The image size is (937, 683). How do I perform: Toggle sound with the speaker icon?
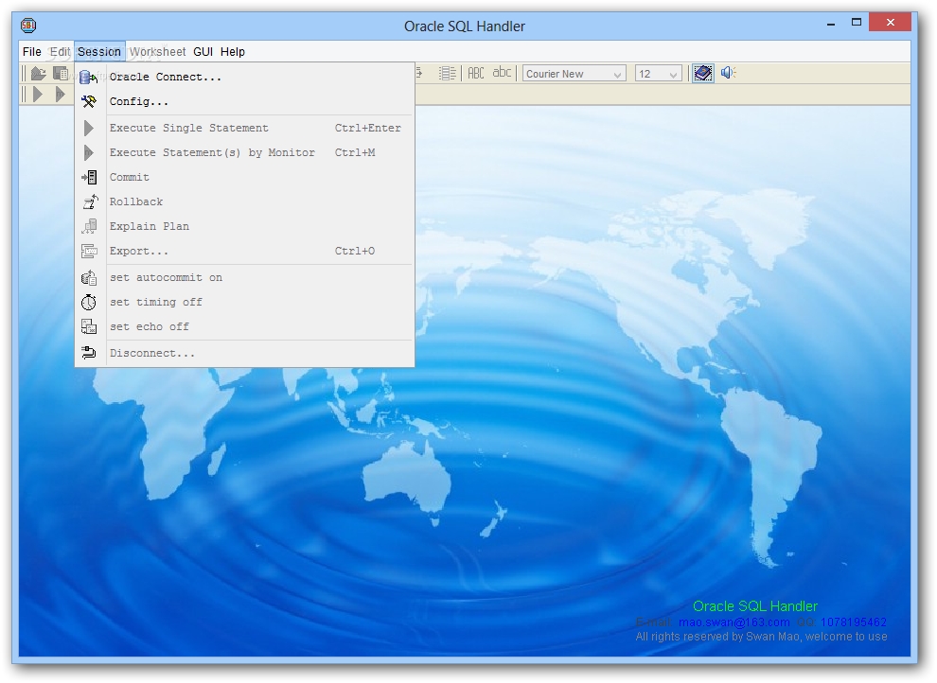728,73
